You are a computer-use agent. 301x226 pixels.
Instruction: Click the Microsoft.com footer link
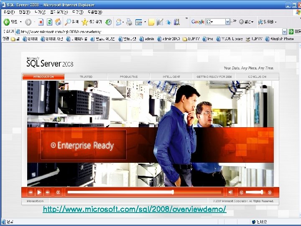coord(35,201)
